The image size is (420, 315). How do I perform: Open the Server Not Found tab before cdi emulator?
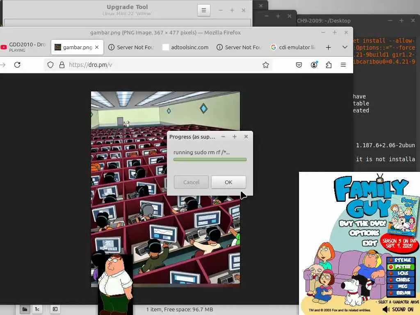[240, 47]
